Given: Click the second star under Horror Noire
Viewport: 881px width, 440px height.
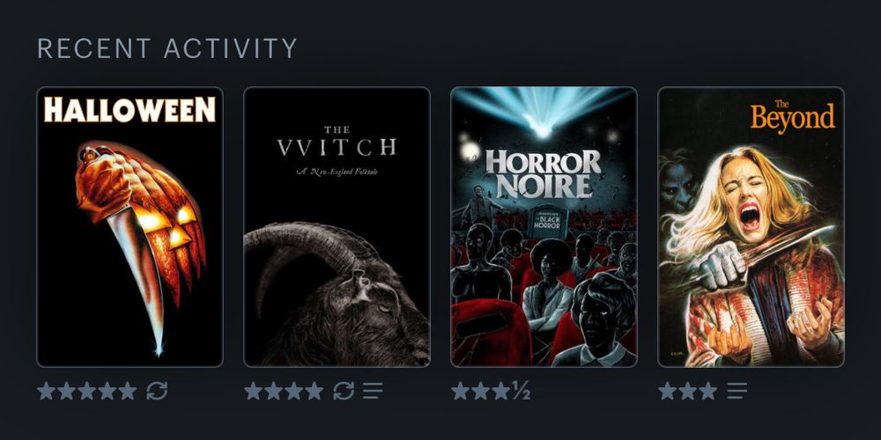Looking at the screenshot, I should (x=480, y=391).
